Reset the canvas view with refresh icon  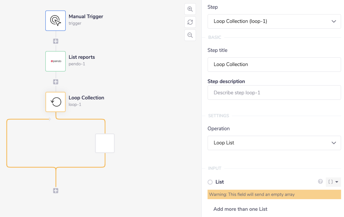[190, 22]
